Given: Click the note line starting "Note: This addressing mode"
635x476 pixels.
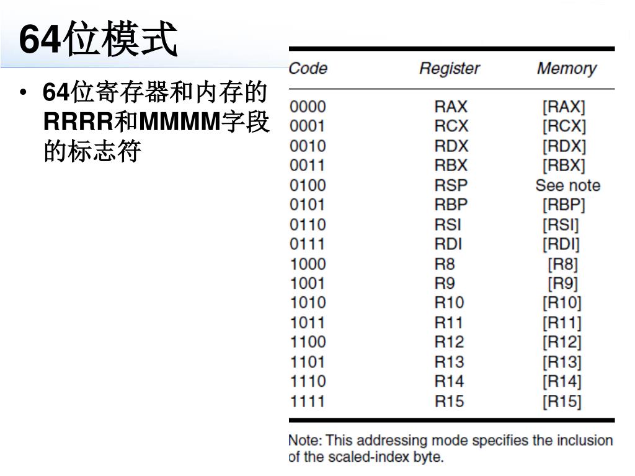Looking at the screenshot, I should pyautogui.click(x=451, y=441).
